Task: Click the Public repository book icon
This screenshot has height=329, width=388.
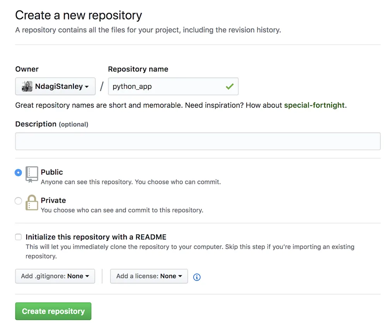Action: 32,174
